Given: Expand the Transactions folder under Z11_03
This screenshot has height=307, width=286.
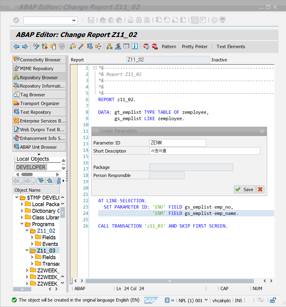Looking at the screenshot, I should [x=32, y=264].
